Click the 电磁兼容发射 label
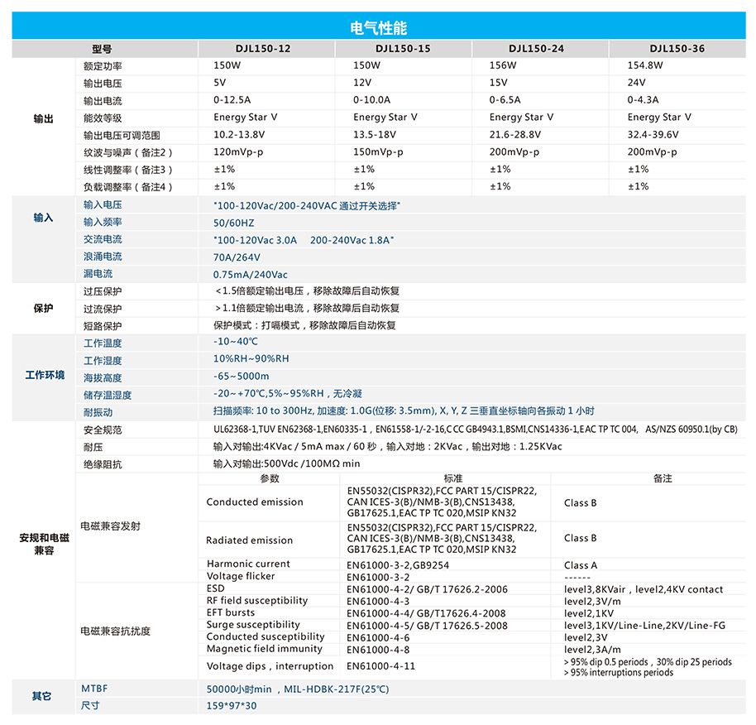 click(x=110, y=526)
